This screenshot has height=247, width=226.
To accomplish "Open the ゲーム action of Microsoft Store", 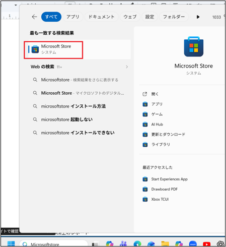I will pyautogui.click(x=157, y=114).
